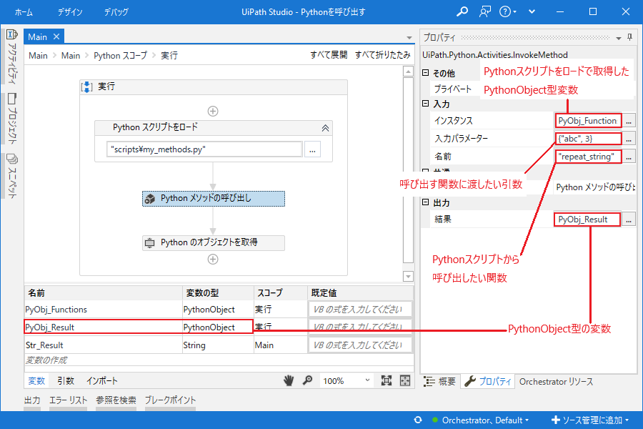Open the 参照を検索 panel
643x429 pixels.
click(116, 400)
